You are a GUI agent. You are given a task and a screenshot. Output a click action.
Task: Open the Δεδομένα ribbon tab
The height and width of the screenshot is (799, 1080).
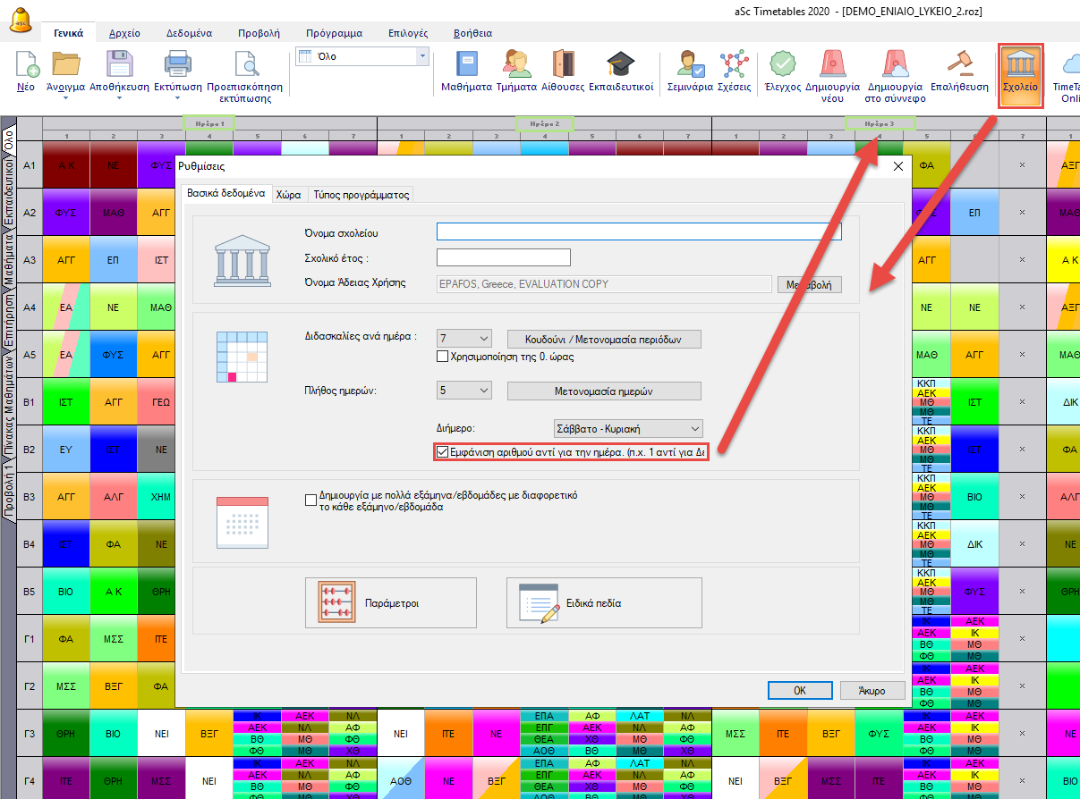click(x=189, y=33)
